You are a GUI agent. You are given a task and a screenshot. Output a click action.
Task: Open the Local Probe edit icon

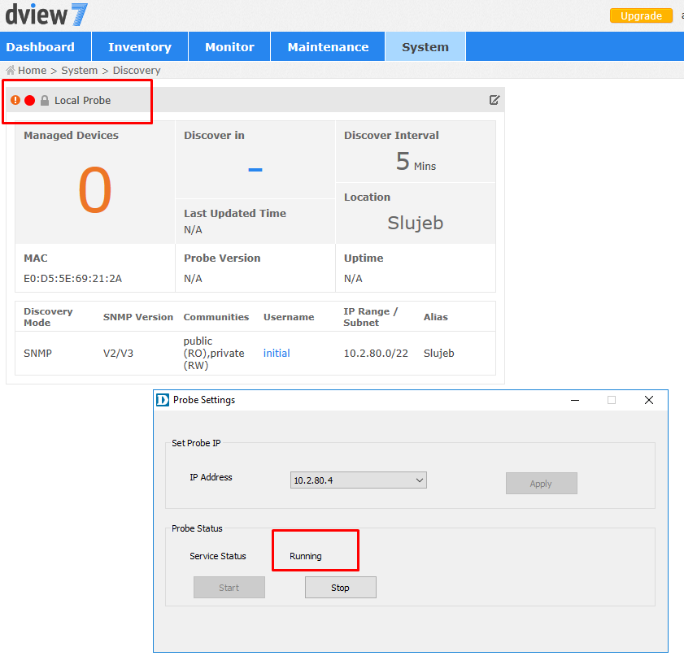[x=494, y=100]
